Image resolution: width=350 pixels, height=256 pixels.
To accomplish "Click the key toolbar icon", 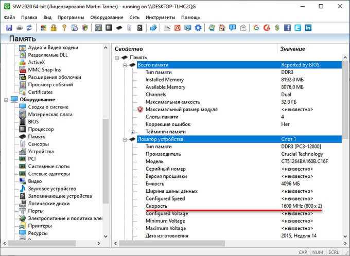I will tap(64, 28).
